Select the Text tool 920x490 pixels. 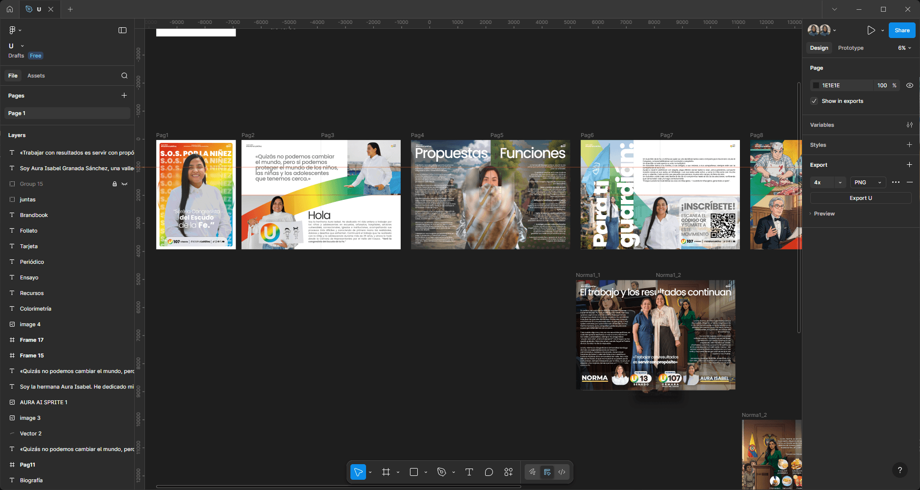469,472
